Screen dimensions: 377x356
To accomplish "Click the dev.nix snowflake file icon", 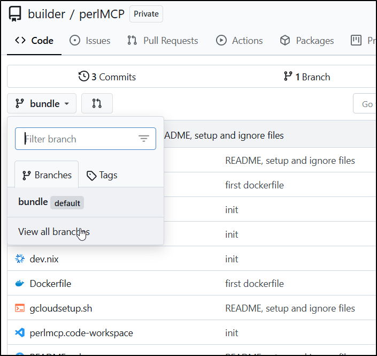I will [20, 259].
